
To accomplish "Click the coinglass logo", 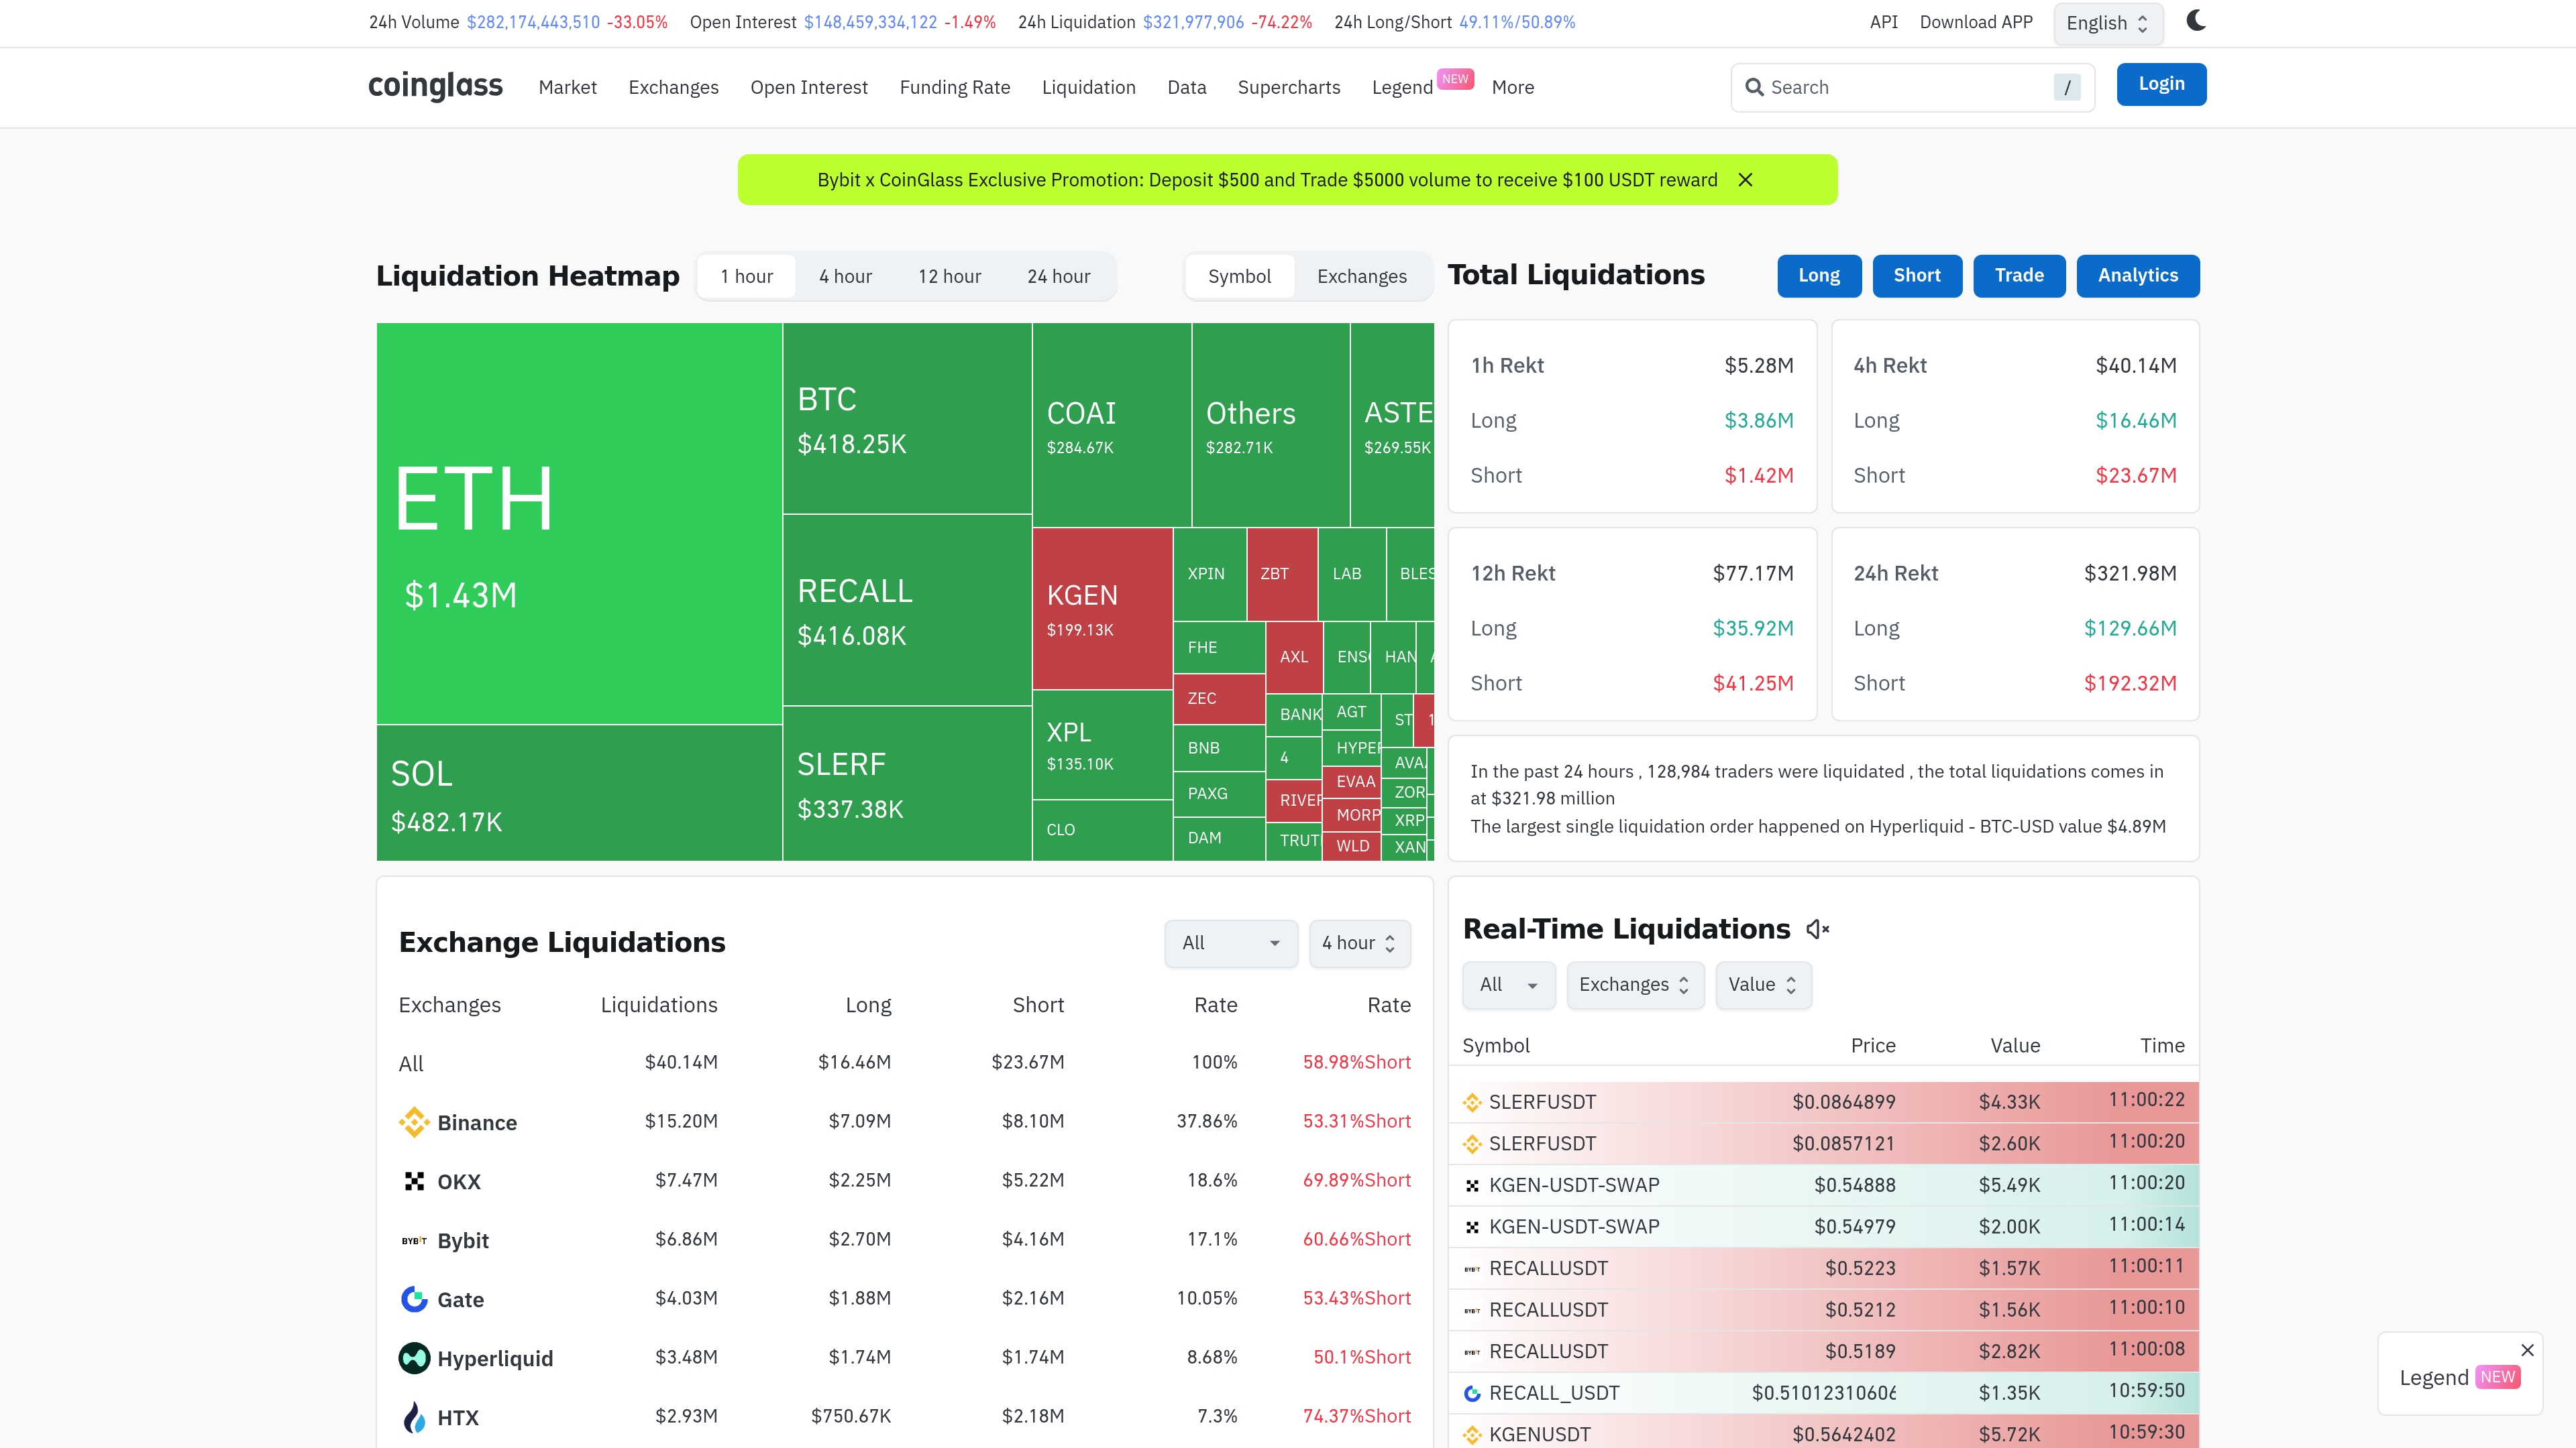I will [x=435, y=86].
